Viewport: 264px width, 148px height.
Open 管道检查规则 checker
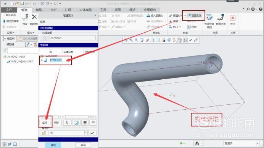[209, 21]
